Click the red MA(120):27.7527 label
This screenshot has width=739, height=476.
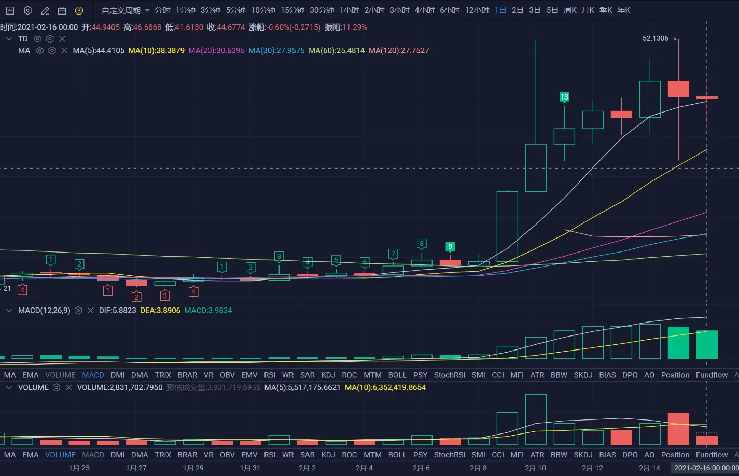[399, 50]
